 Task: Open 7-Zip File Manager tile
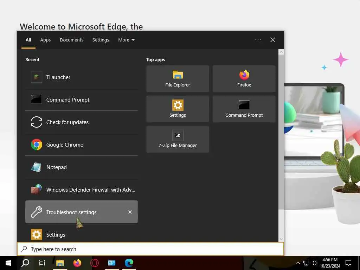coord(178,139)
